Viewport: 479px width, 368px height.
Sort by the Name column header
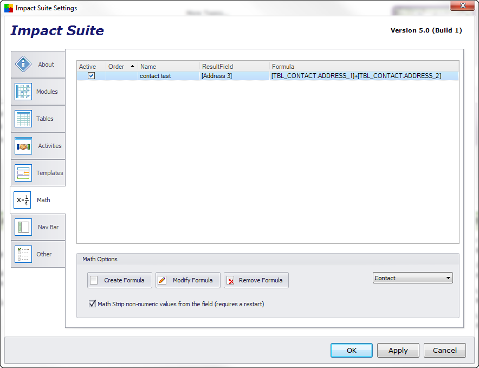[x=169, y=66]
